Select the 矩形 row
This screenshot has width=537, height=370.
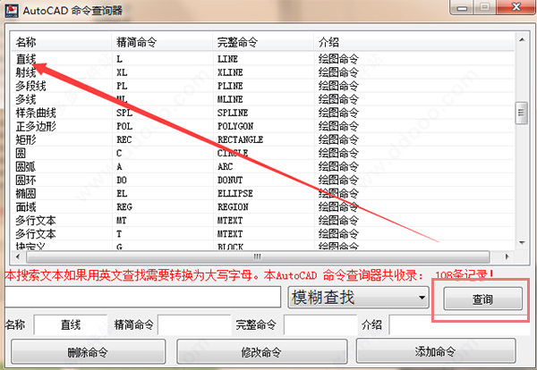(x=262, y=139)
